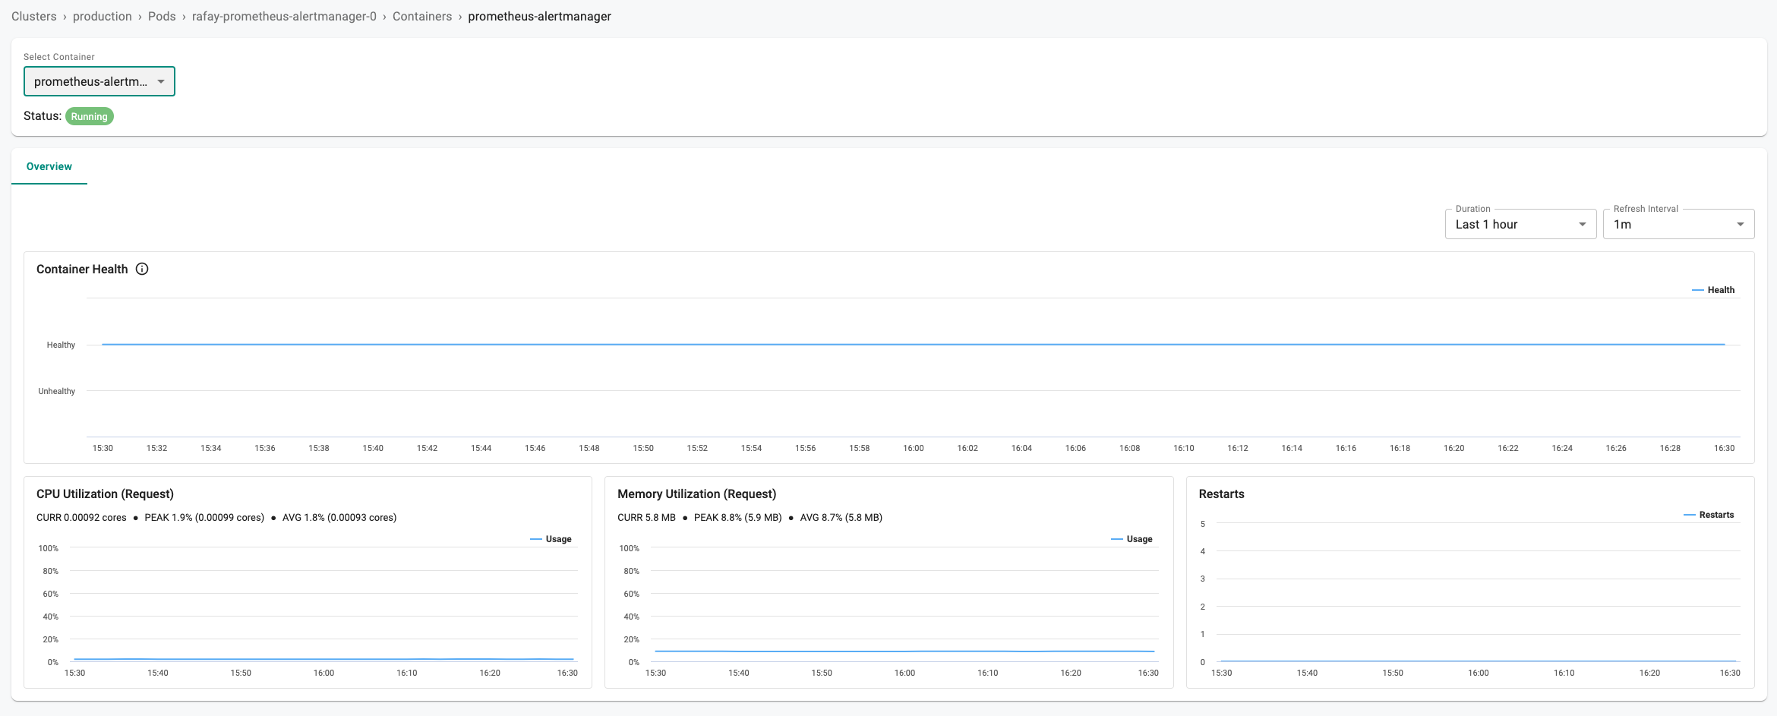Click AVG 8.7% (5.8 MB) value
Viewport: 1777px width, 716px height.
[x=841, y=517]
